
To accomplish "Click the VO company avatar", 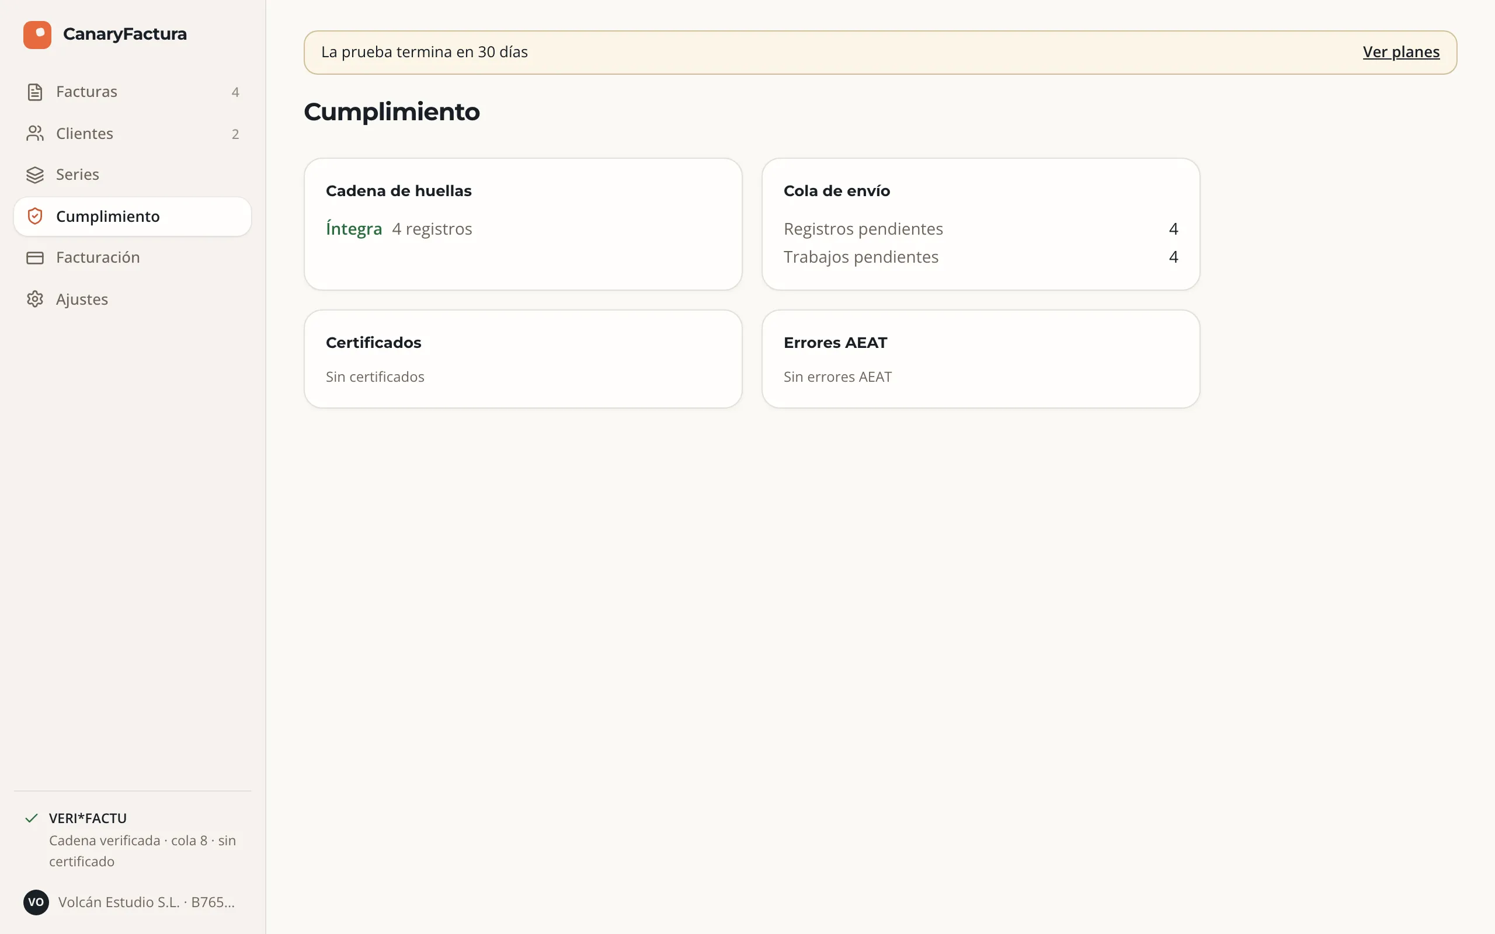I will (x=36, y=902).
